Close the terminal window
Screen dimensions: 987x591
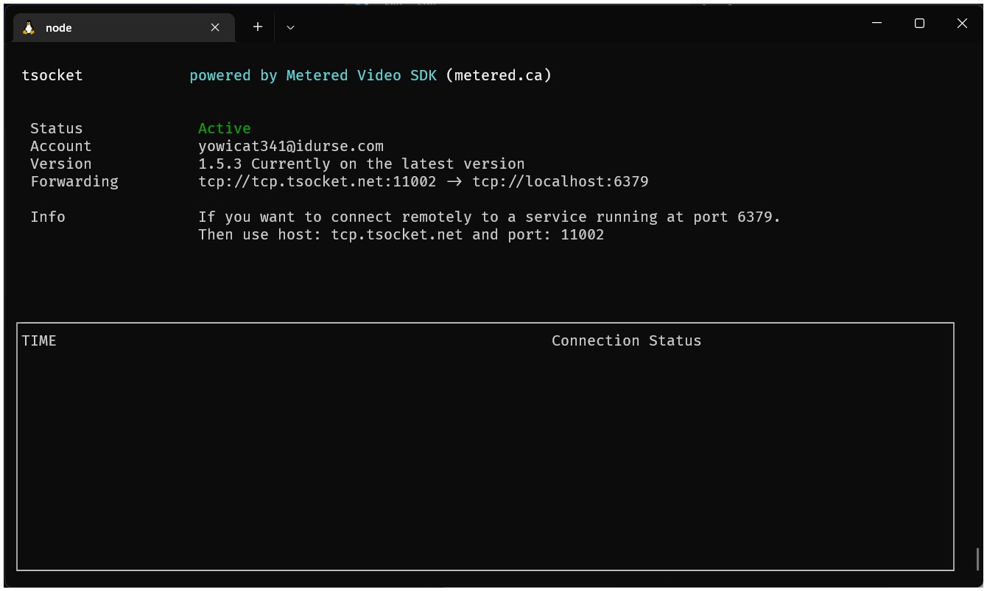962,24
